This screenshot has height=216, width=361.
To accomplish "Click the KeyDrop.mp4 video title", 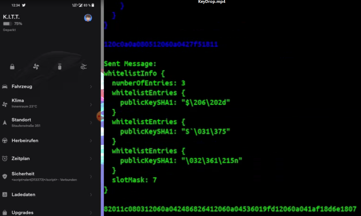I will coord(212,2).
